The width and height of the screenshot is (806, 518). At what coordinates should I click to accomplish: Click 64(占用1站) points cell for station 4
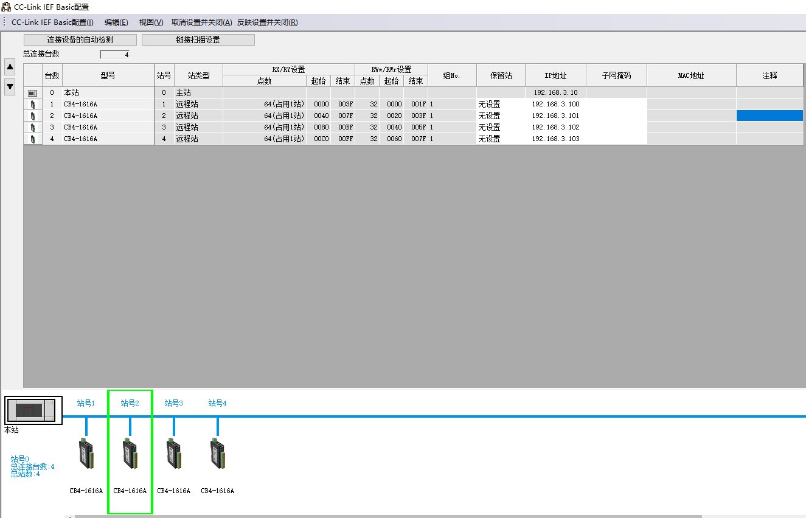[x=265, y=139]
